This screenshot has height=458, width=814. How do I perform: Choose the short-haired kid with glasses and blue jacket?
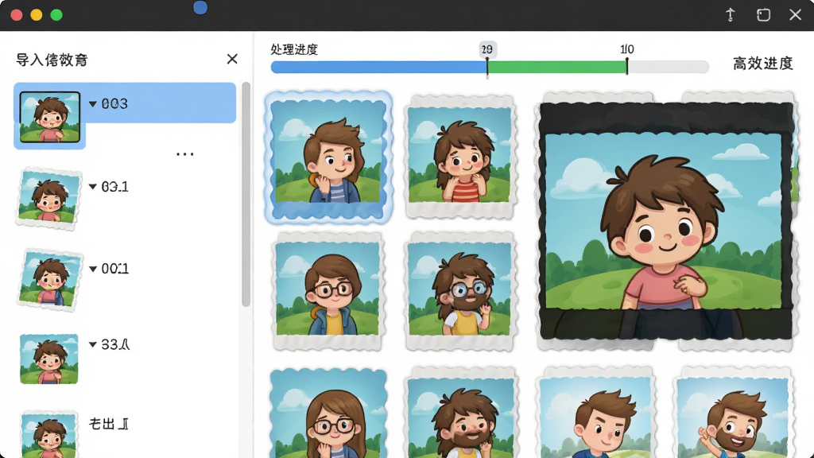pyautogui.click(x=328, y=290)
